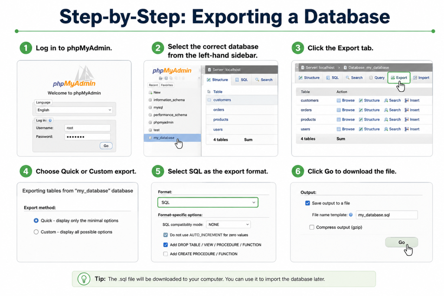Click users table name in Server: localhost table list
444x296 pixels.
tap(218, 130)
